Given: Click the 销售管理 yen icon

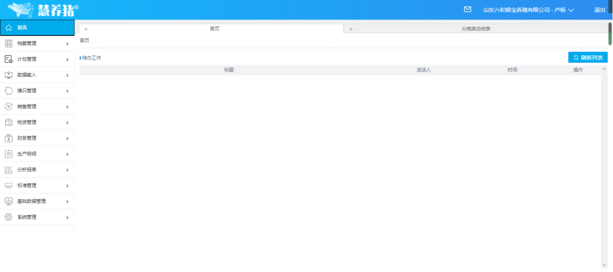Looking at the screenshot, I should tap(8, 106).
